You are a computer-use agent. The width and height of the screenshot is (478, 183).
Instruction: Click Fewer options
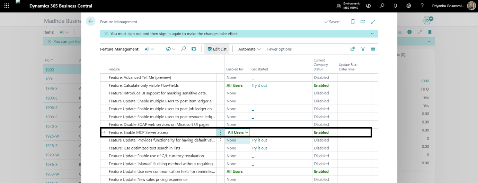(279, 49)
